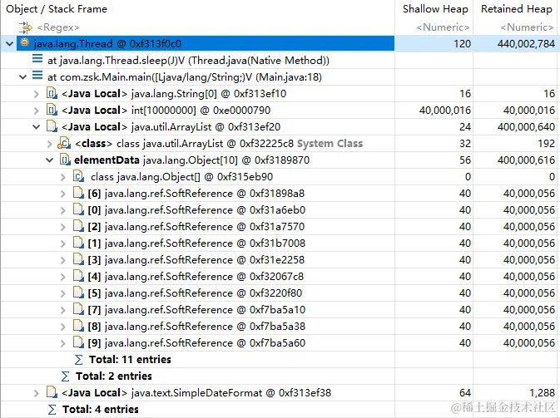
Task: Click the object icon of SimpleDateFormat local
Action: (52, 392)
